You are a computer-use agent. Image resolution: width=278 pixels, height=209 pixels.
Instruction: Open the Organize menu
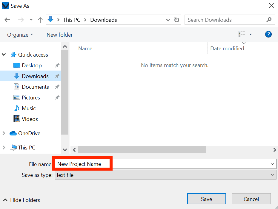20,35
